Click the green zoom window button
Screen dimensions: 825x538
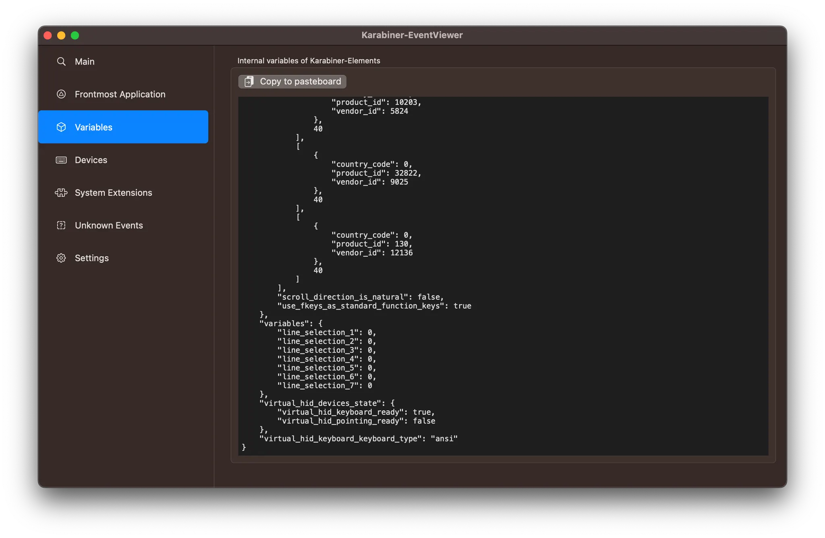75,35
